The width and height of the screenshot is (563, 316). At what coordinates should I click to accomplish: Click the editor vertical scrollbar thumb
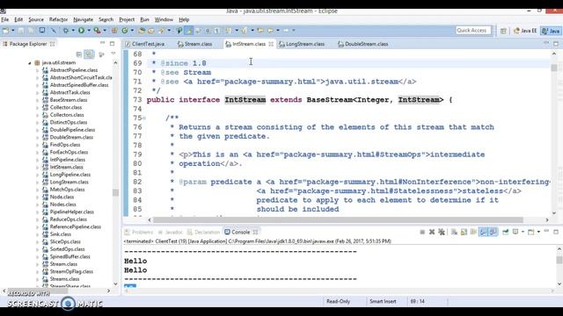(x=554, y=68)
